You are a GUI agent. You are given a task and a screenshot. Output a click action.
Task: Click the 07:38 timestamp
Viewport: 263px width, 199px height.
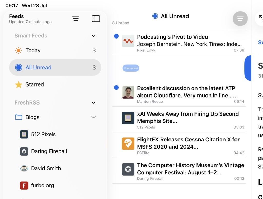pos(239,50)
